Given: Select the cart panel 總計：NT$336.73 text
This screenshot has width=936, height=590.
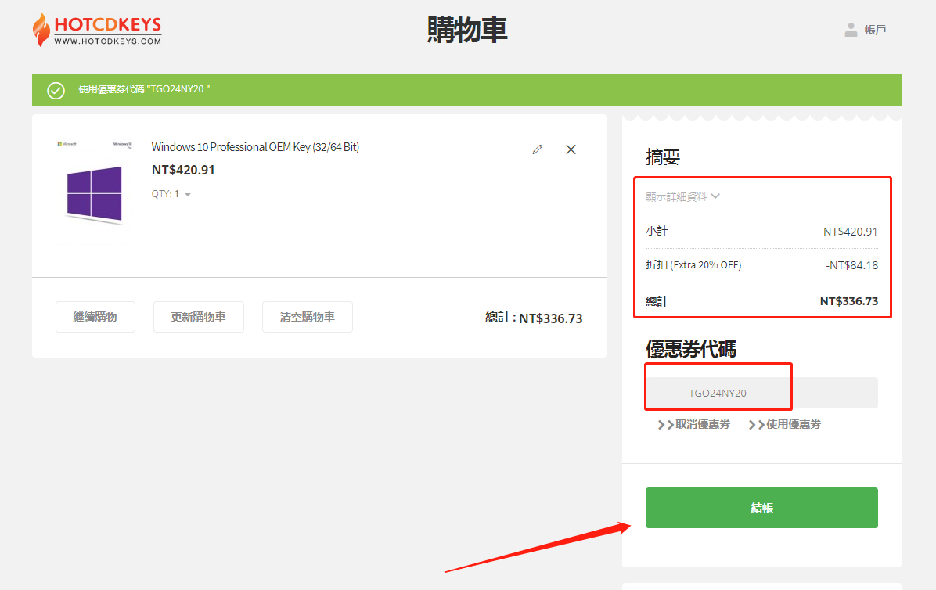Looking at the screenshot, I should 534,318.
